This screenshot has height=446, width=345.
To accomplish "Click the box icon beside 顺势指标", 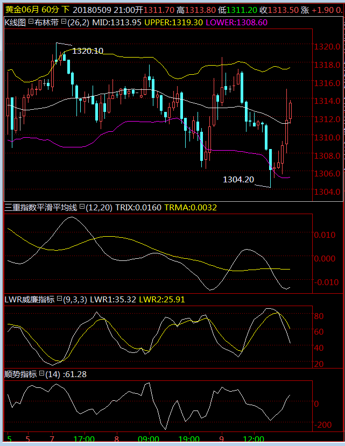I will [41, 373].
